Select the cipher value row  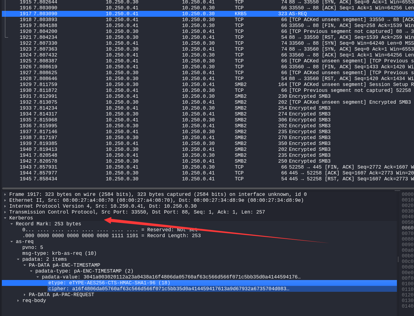point(199,289)
